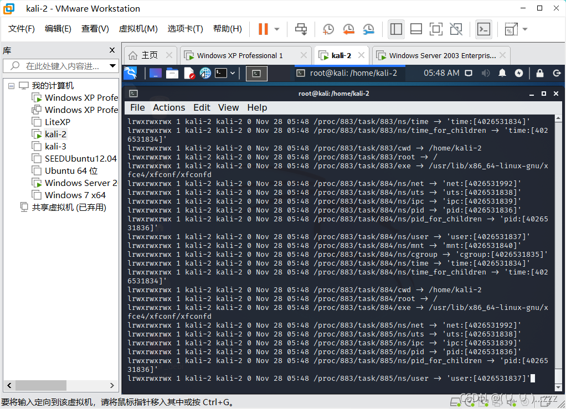
Task: Click the stretch guest display icon
Action: (x=511, y=29)
